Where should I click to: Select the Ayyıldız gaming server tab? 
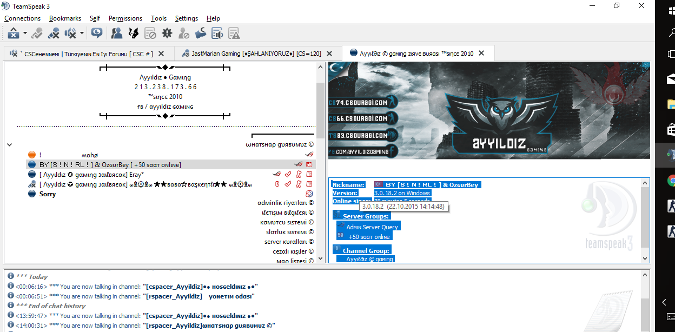[x=418, y=54]
